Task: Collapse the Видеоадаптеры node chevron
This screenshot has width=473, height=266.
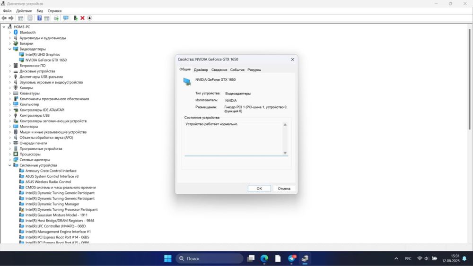Action: [9, 49]
